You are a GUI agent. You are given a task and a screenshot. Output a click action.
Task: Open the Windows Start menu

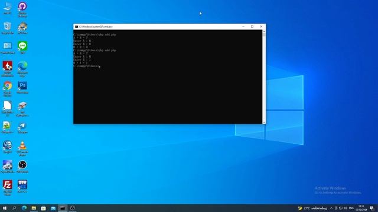point(5,208)
